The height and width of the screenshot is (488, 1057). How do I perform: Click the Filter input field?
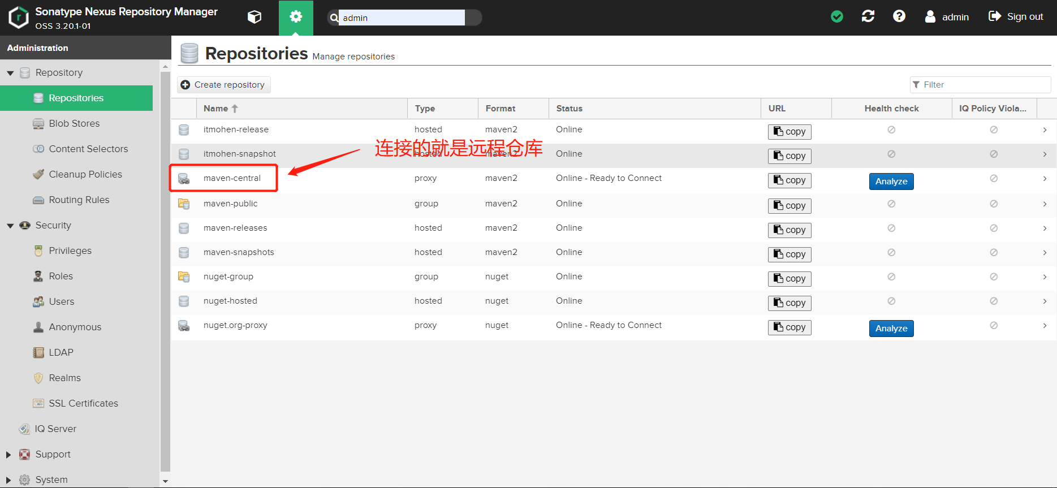pos(981,85)
